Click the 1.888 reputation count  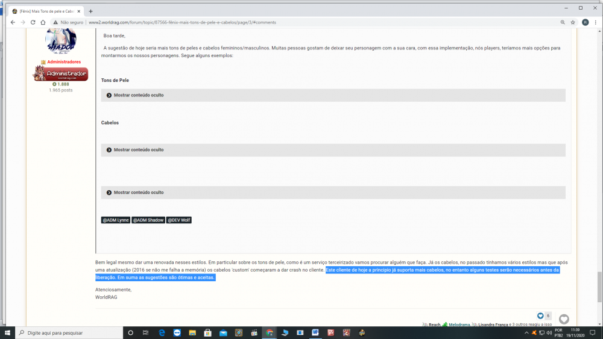(x=61, y=84)
